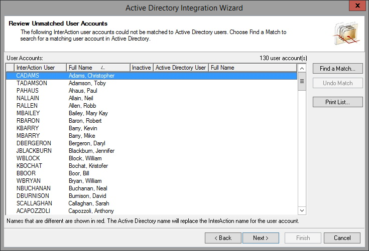
Task: Click the name Buchanan, Neal
Action: coord(88,188)
